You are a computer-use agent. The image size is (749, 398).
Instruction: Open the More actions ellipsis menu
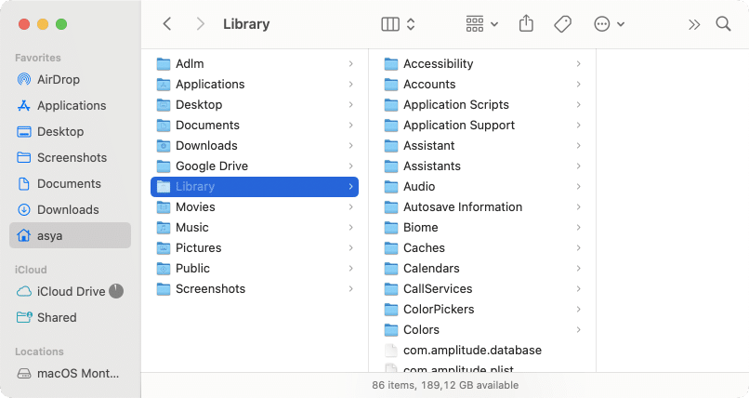pos(609,24)
